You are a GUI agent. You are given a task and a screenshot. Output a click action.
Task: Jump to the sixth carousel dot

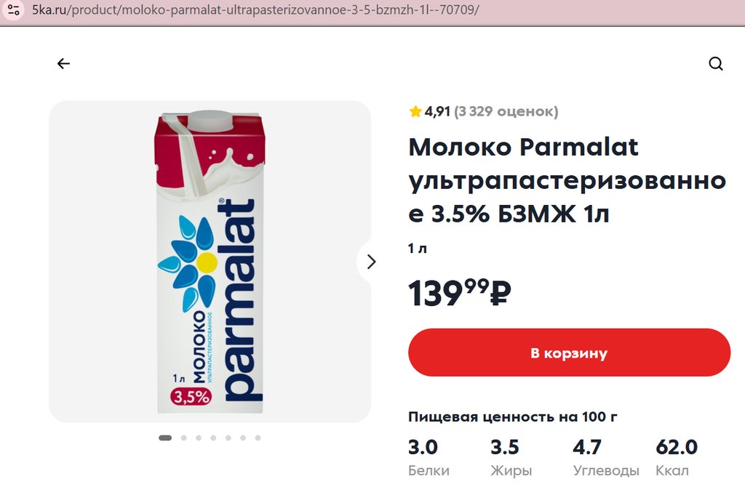pos(243,438)
